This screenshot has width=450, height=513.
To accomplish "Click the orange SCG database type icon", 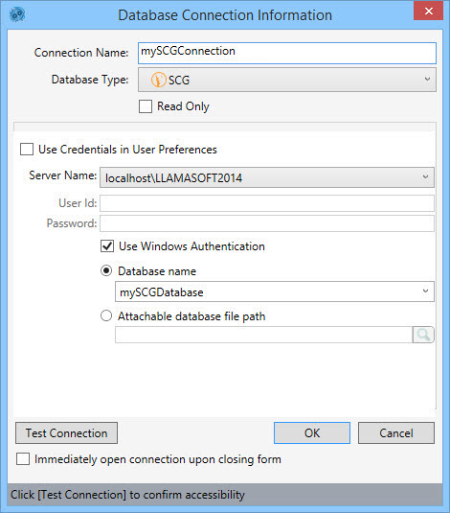I will pos(159,80).
